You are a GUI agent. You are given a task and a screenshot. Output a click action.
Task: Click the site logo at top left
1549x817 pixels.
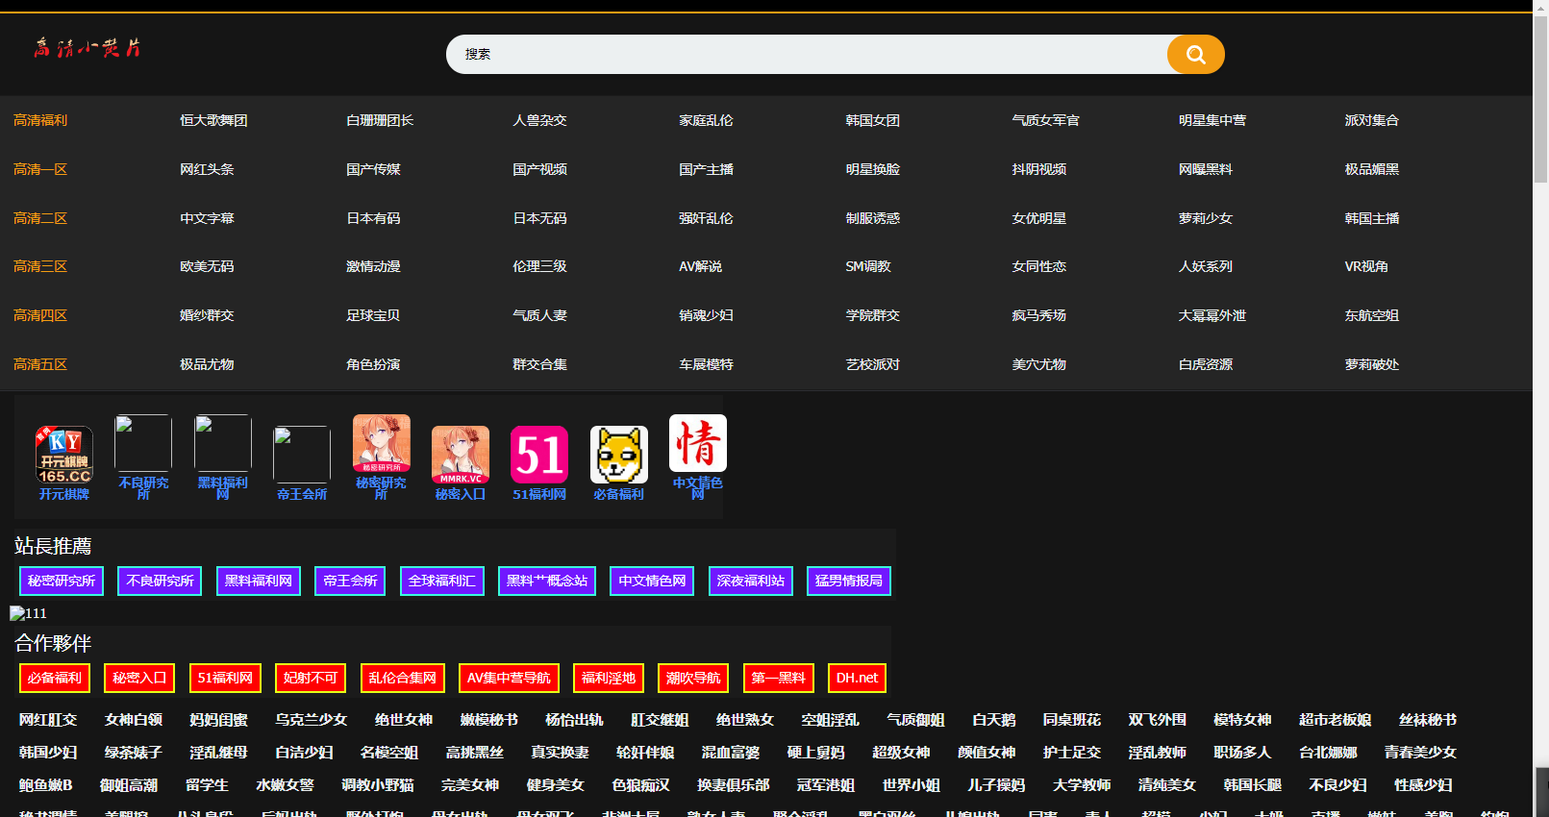coord(87,48)
